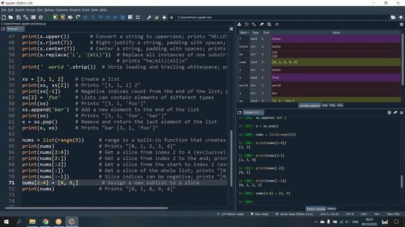The height and width of the screenshot is (227, 405).
Task: Browse editor tabs icon
Action: point(3,29)
